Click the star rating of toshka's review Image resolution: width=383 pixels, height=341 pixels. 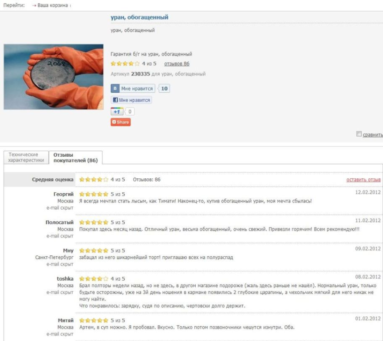point(94,279)
